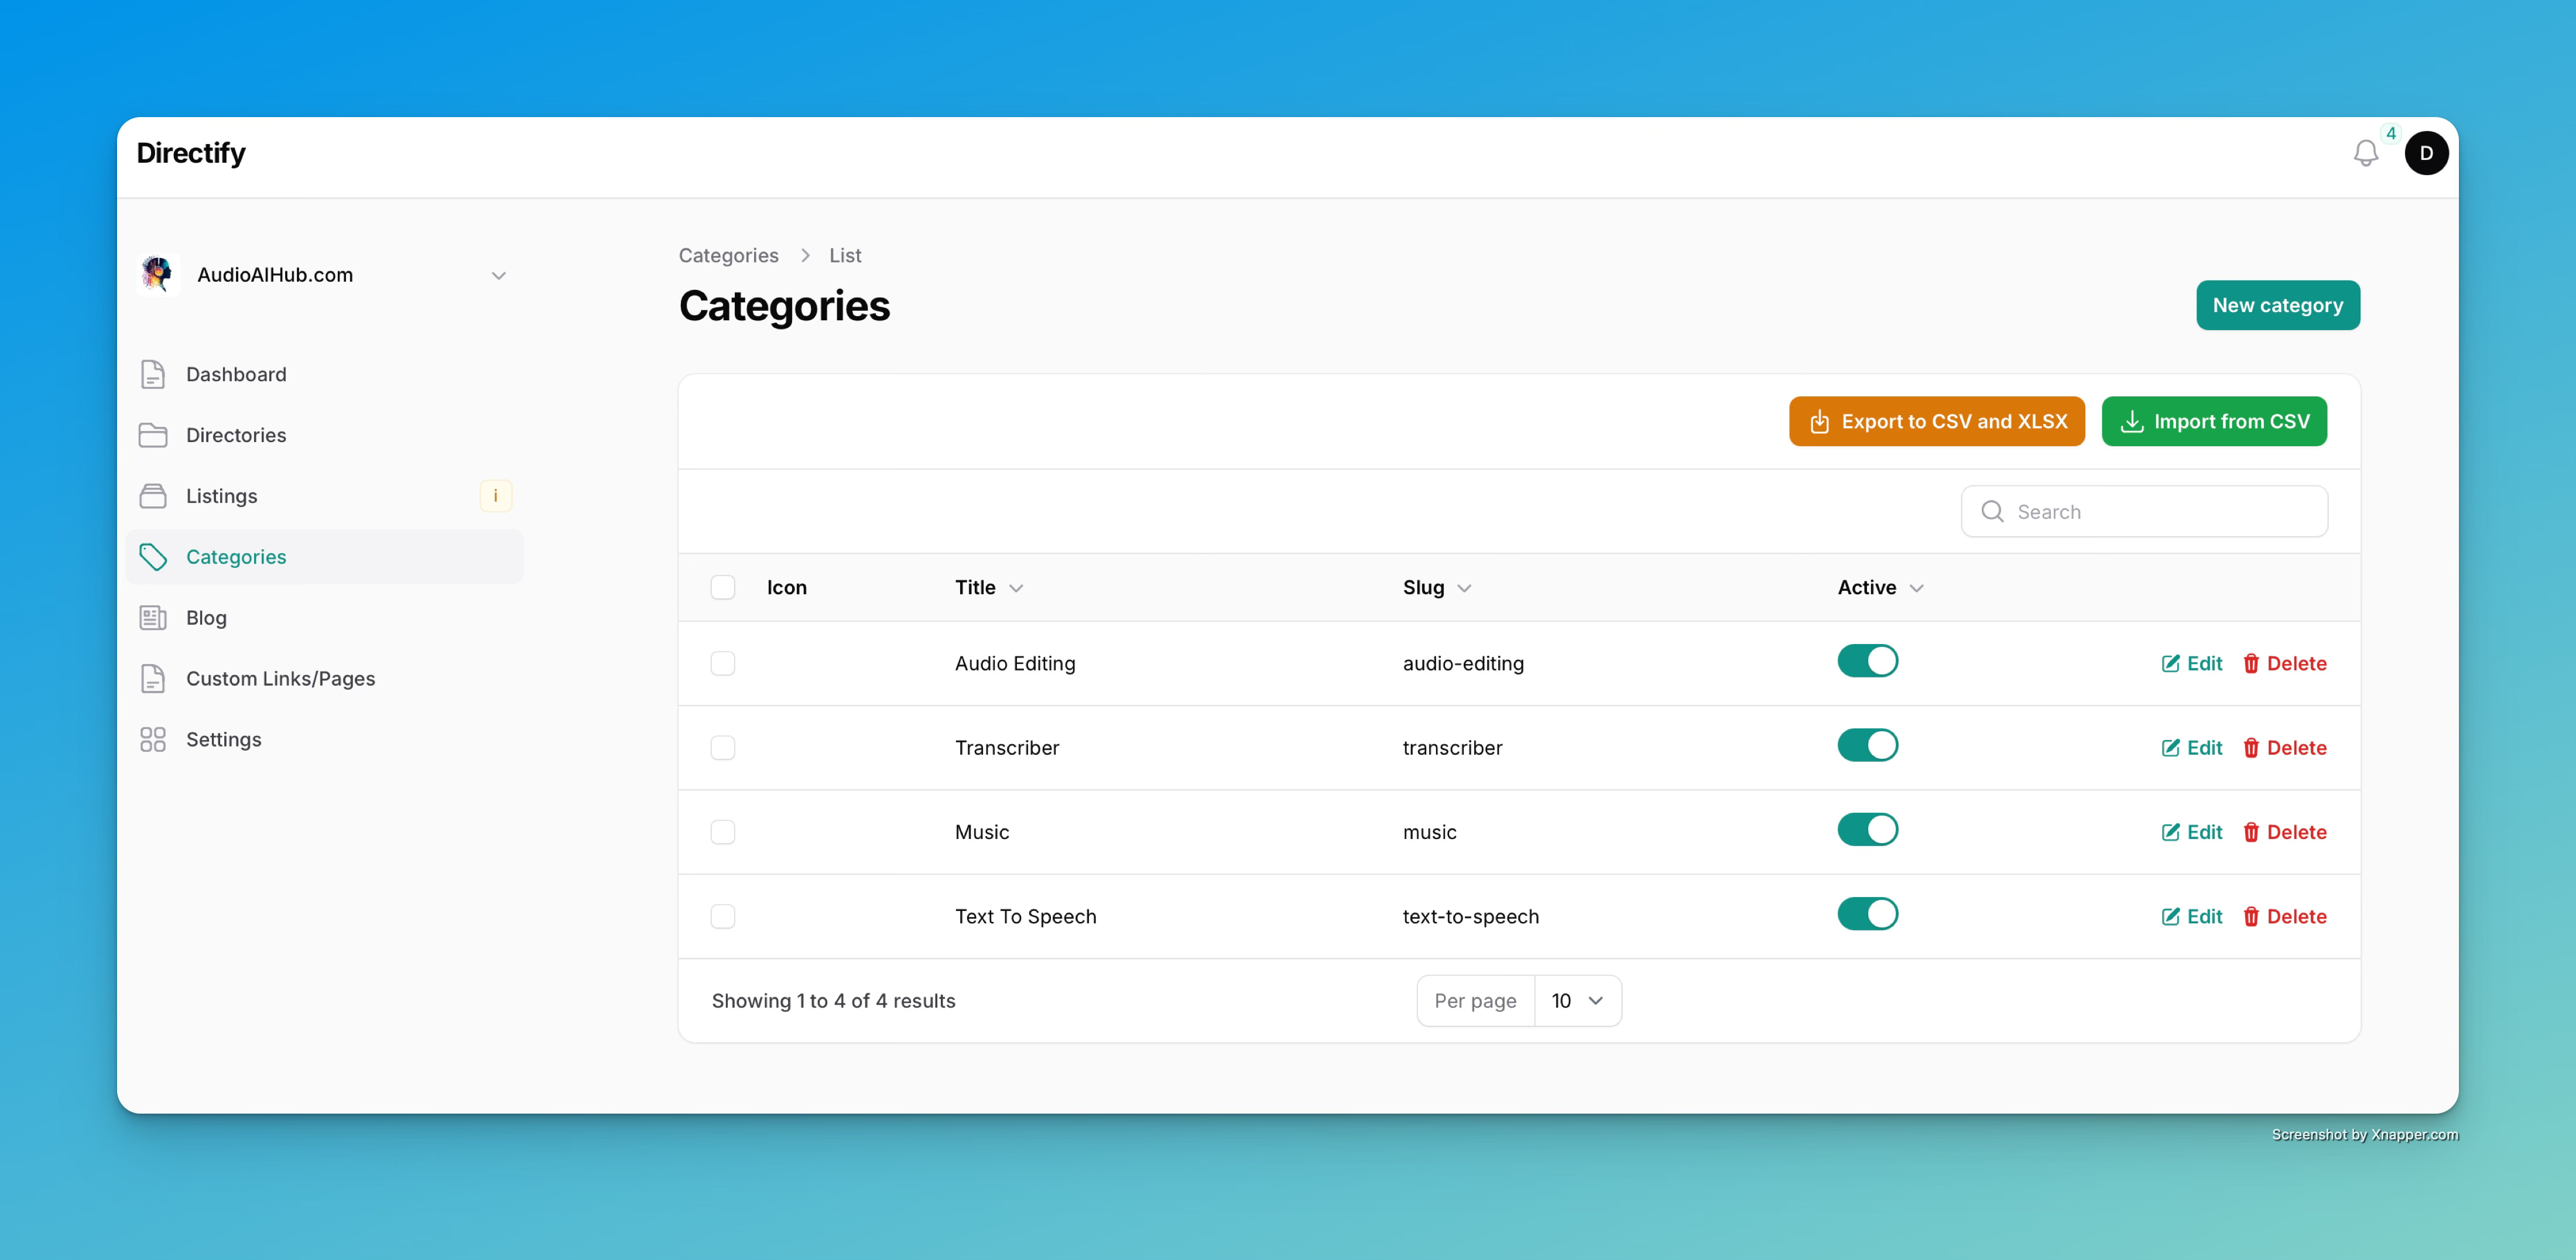
Task: Click the D user avatar
Action: pos(2426,153)
